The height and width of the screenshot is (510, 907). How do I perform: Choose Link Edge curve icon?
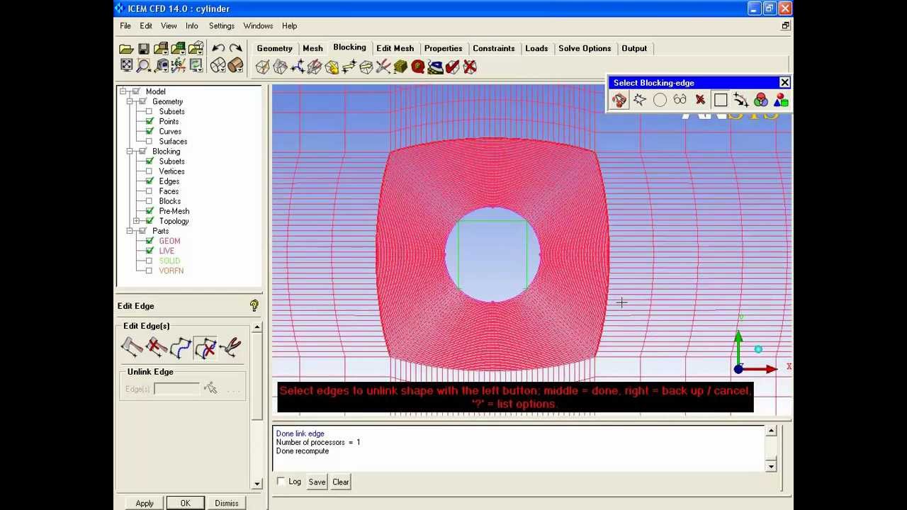pyautogui.click(x=181, y=347)
